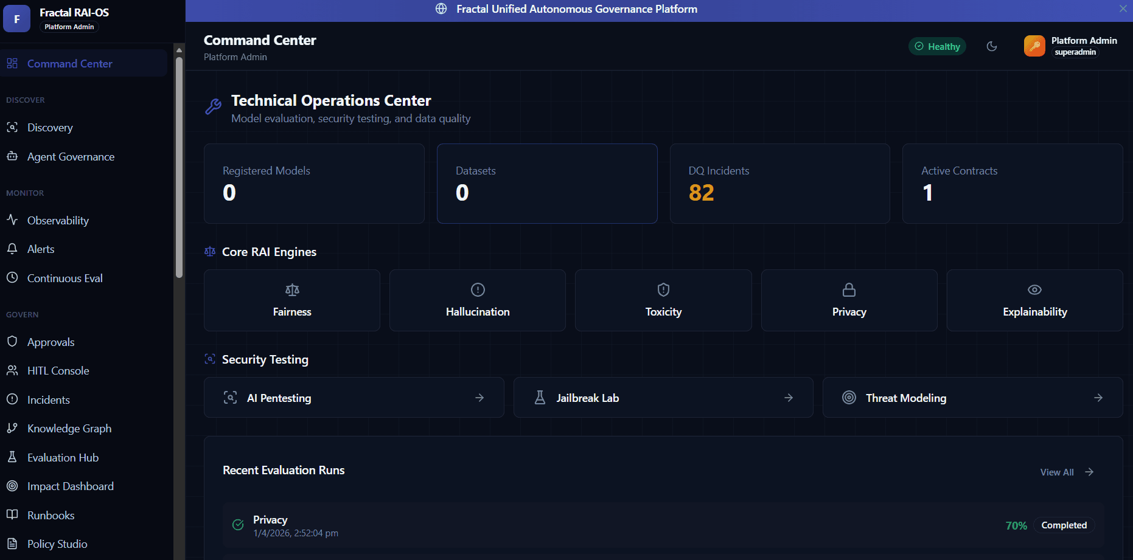Toggle dark mode with the moon icon

(992, 46)
